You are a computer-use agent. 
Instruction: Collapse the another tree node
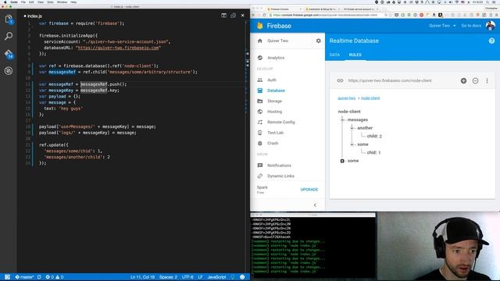[x=352, y=128]
